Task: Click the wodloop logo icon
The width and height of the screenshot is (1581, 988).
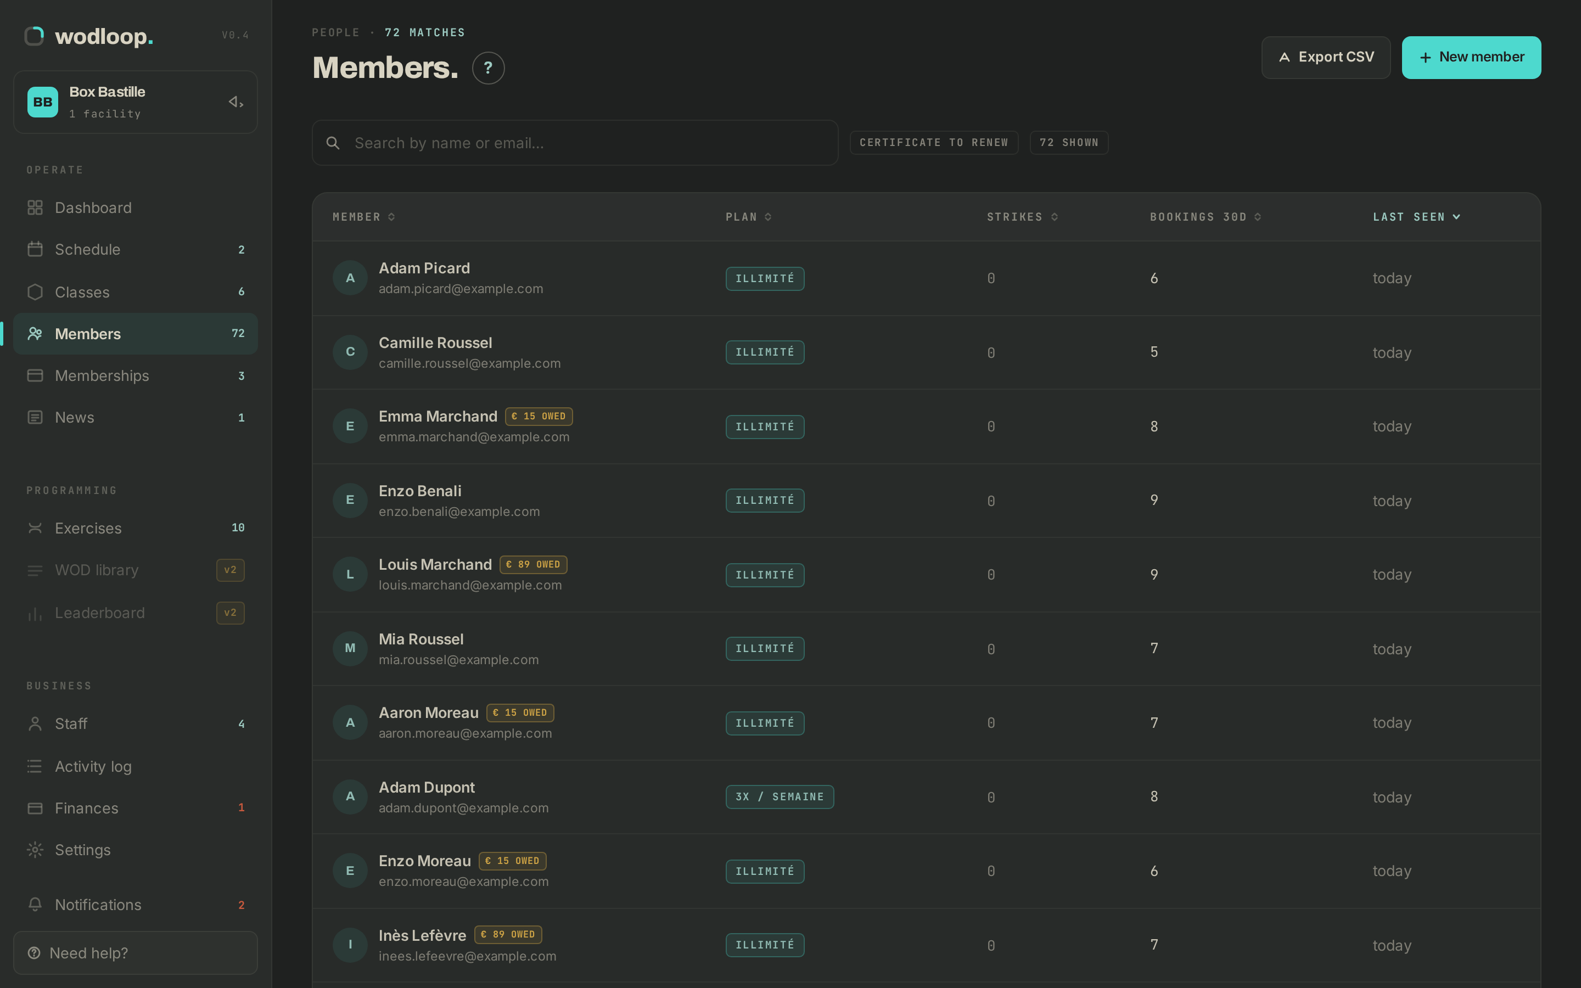Action: coord(34,36)
